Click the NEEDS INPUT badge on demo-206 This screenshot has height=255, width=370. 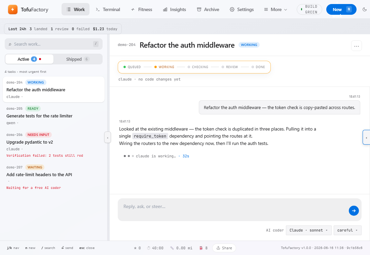pos(38,135)
